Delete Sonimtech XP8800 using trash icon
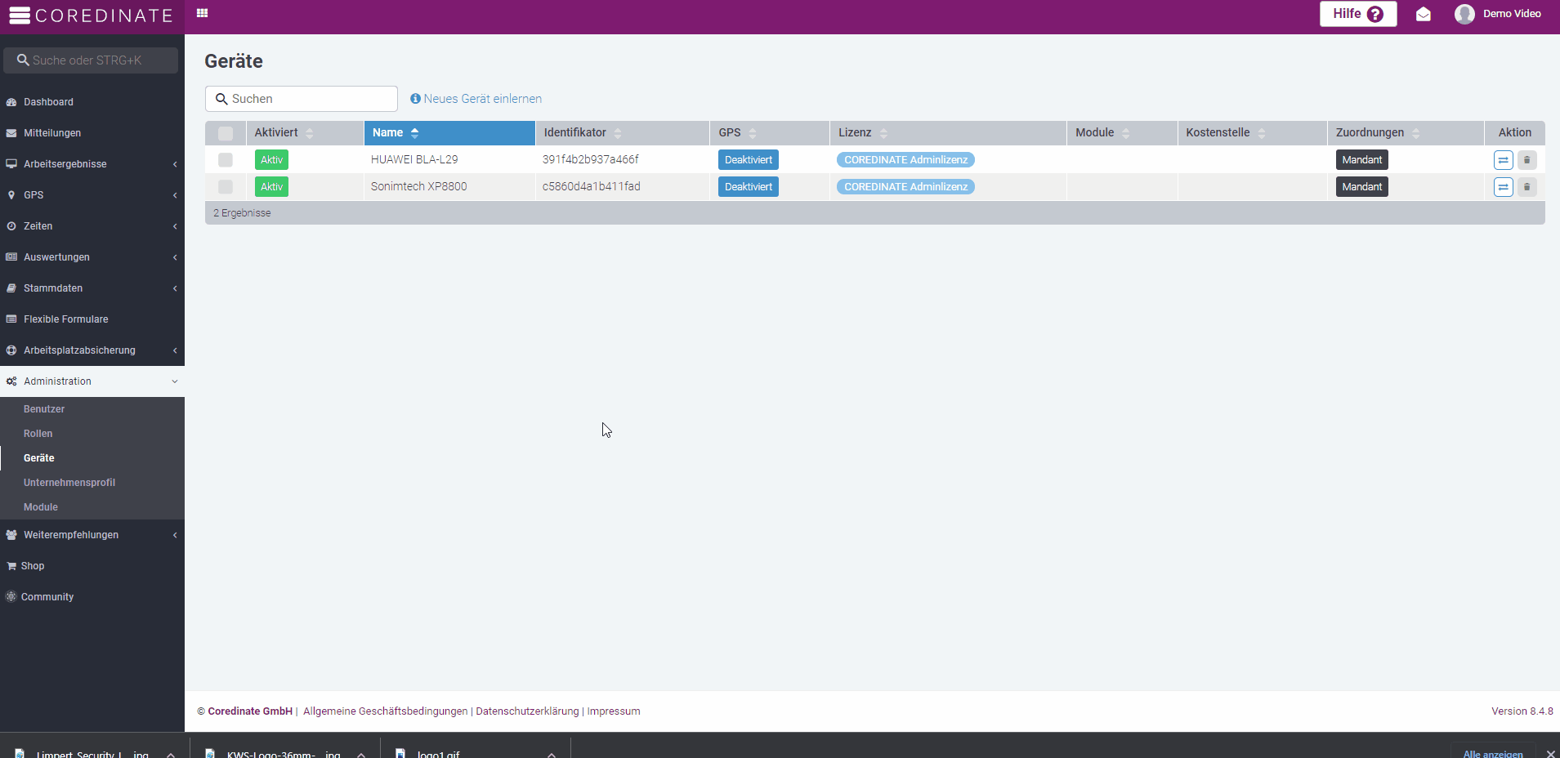 (1526, 187)
